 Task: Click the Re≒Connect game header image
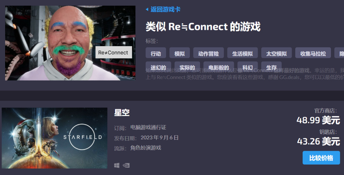(x=70, y=43)
